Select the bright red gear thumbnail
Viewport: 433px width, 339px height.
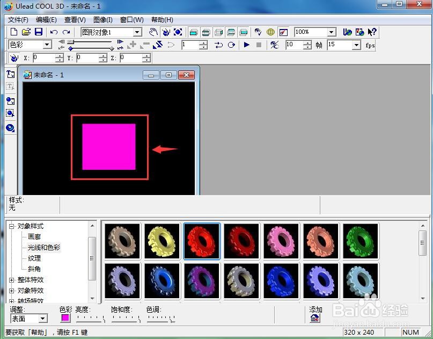(202, 241)
